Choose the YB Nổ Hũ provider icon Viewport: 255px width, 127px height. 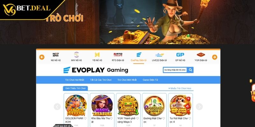coord(97,55)
